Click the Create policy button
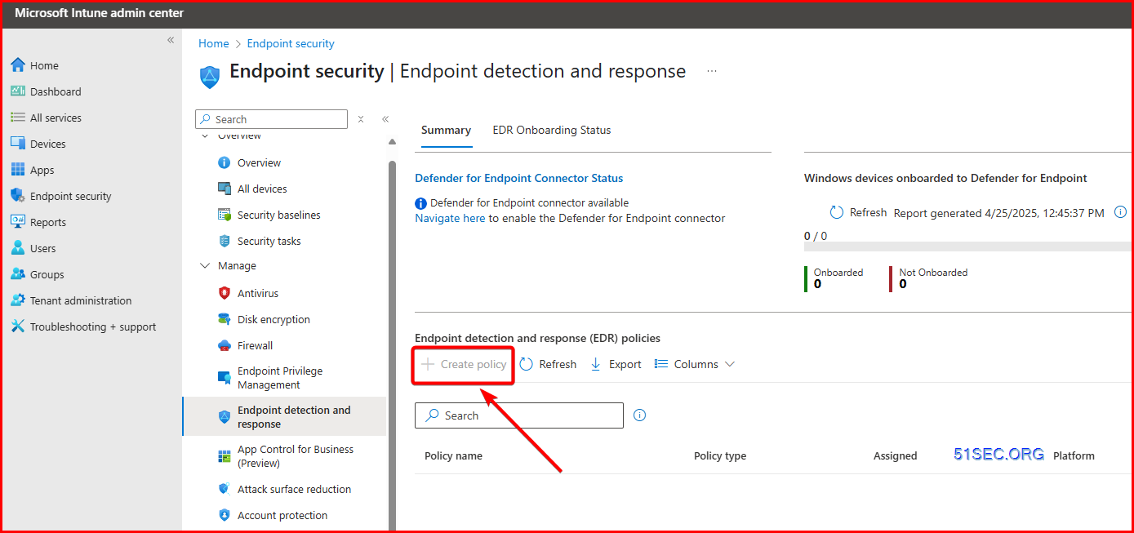 464,364
